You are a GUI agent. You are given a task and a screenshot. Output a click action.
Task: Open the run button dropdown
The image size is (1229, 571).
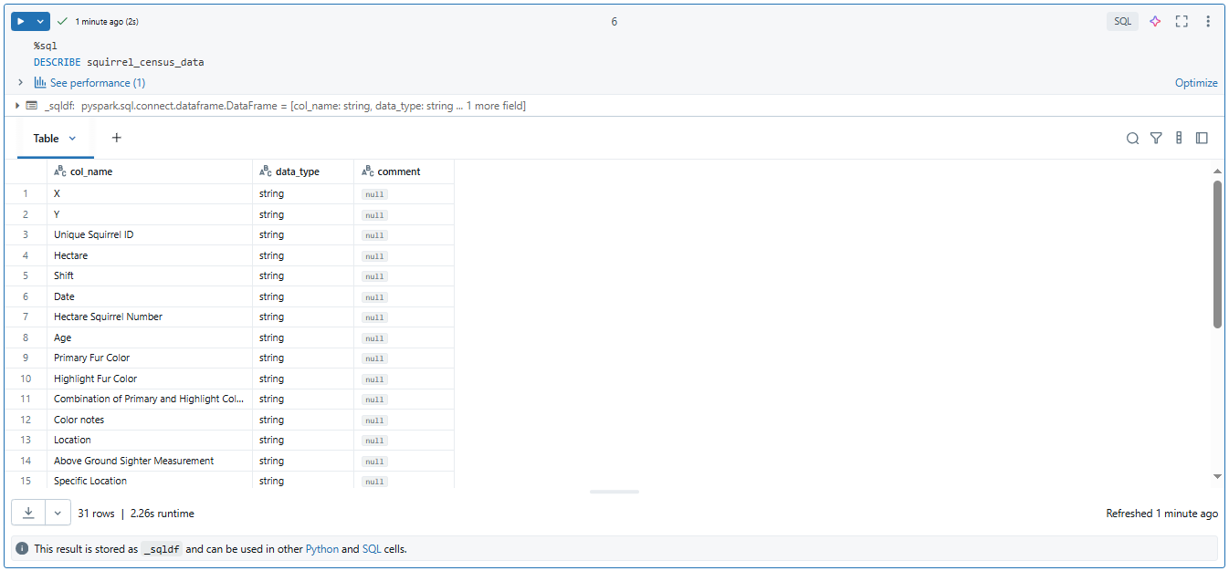(40, 20)
